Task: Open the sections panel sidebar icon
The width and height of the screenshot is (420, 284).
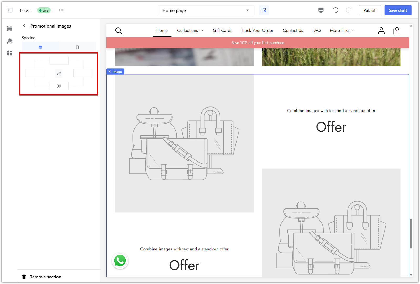Action: point(10,28)
